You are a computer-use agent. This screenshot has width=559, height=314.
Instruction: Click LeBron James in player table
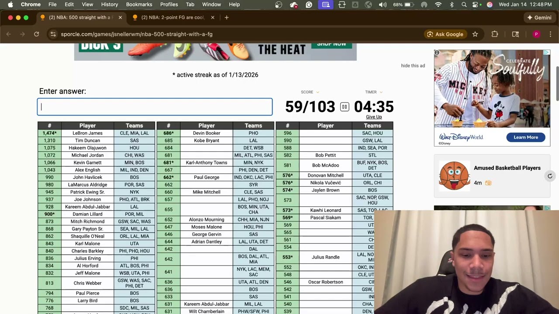(87, 133)
